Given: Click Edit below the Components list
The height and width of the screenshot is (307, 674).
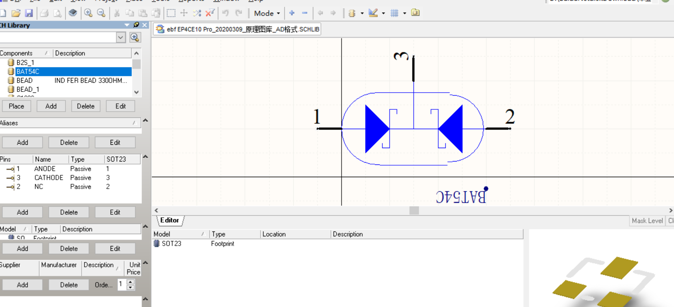Looking at the screenshot, I should click(120, 106).
